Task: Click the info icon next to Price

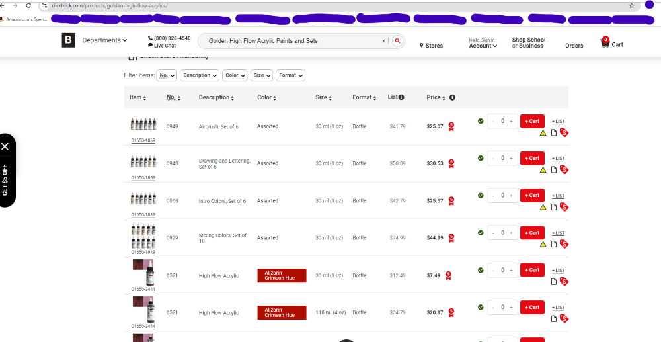Action: click(452, 97)
